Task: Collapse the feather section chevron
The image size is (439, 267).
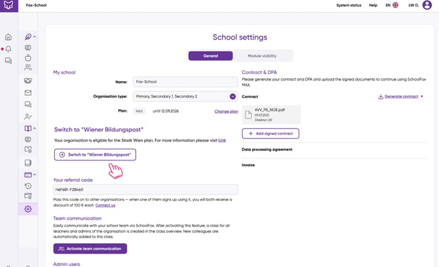Action: click(x=34, y=36)
